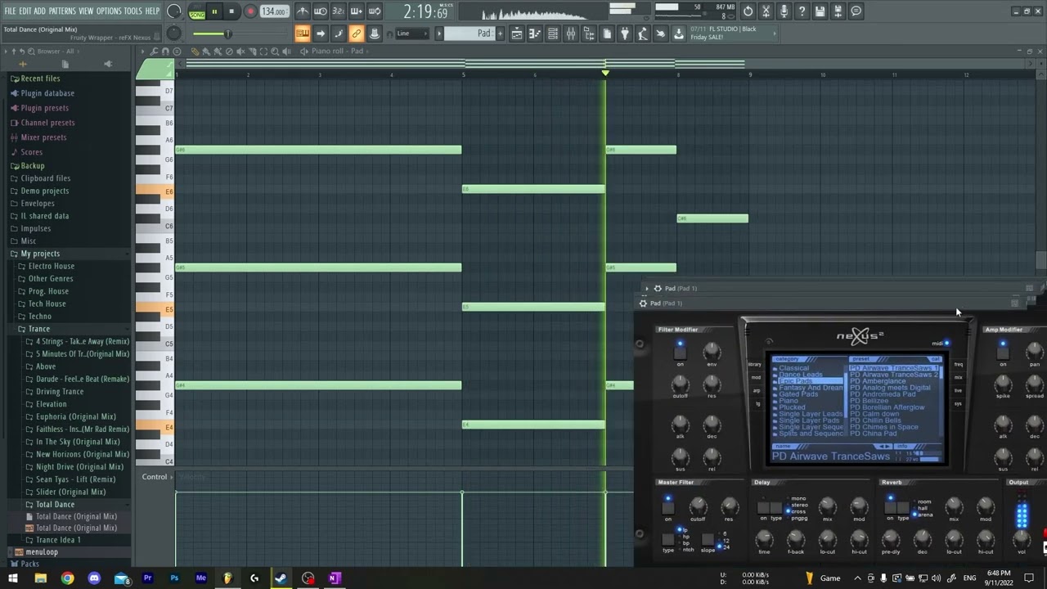1047x589 pixels.
Task: Click the microphone audio recording icon
Action: pyautogui.click(x=784, y=11)
